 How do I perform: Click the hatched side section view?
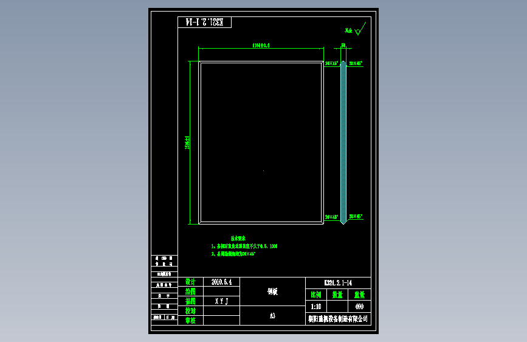coord(343,142)
